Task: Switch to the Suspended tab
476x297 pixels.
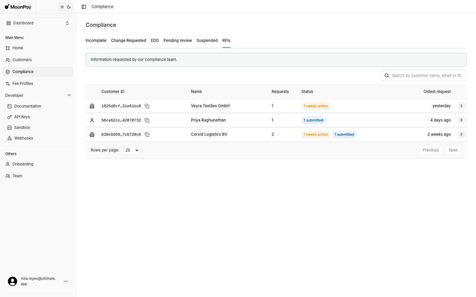Action: pos(207,41)
